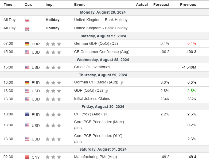
Task: Click the Thursday, August 29, 2024 date row
Action: click(x=104, y=75)
